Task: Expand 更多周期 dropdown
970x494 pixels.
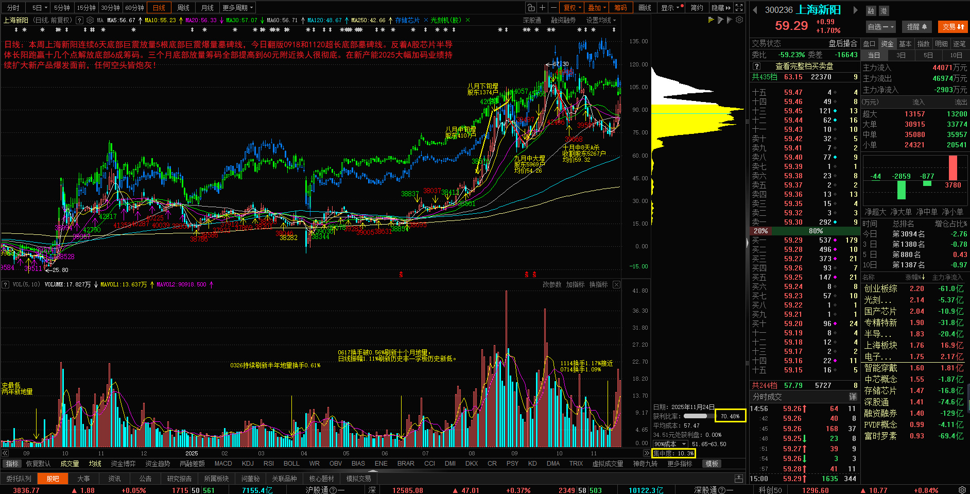Action: coord(238,8)
